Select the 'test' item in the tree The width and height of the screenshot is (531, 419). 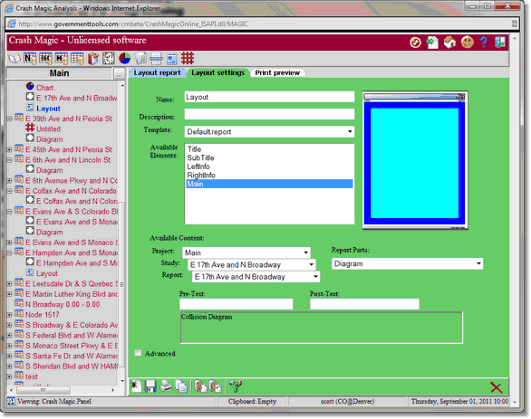pyautogui.click(x=32, y=376)
